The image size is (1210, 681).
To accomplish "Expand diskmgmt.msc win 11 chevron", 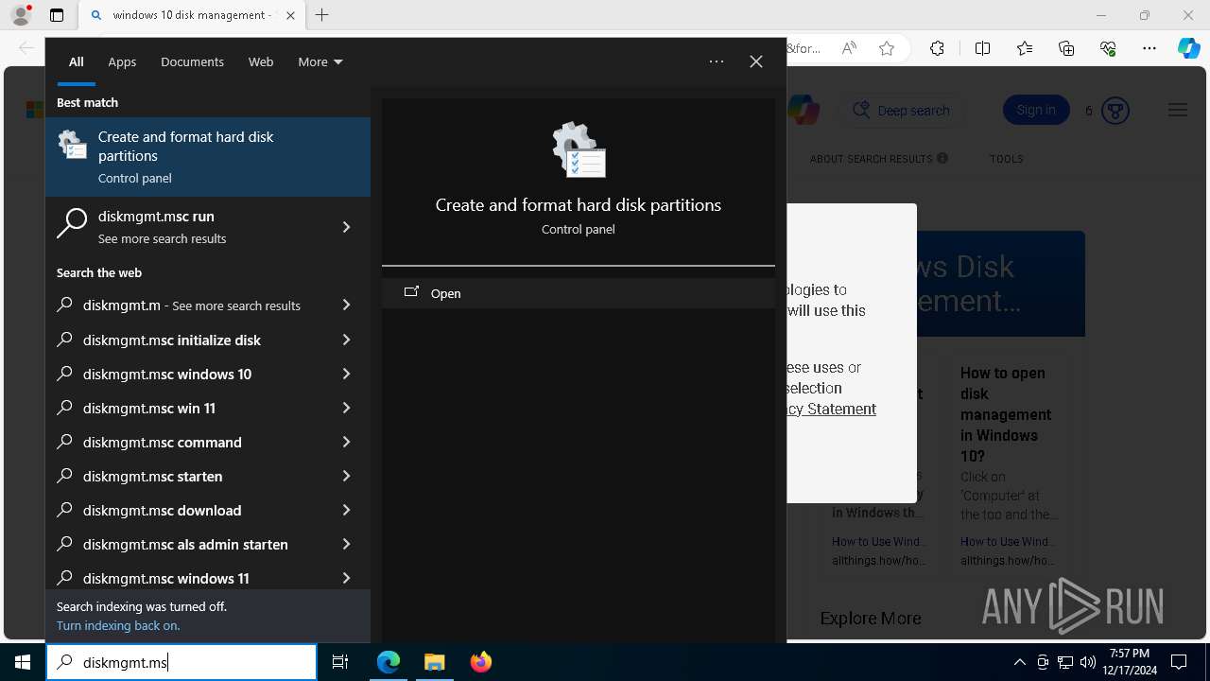I will (x=346, y=408).
